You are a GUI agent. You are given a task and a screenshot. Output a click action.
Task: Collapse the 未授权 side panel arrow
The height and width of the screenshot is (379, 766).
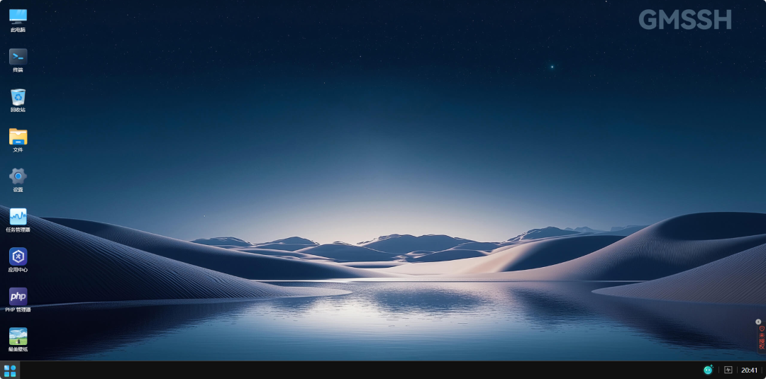758,322
